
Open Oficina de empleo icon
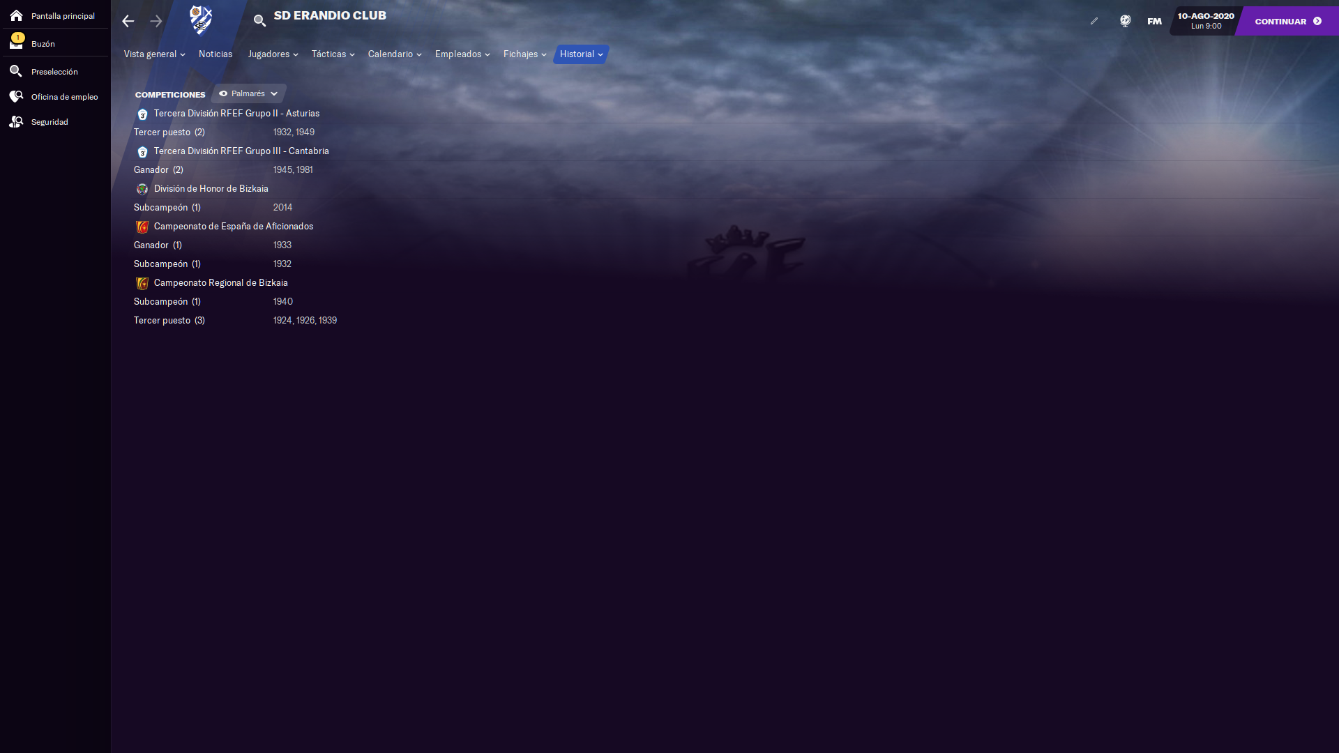[x=16, y=96]
